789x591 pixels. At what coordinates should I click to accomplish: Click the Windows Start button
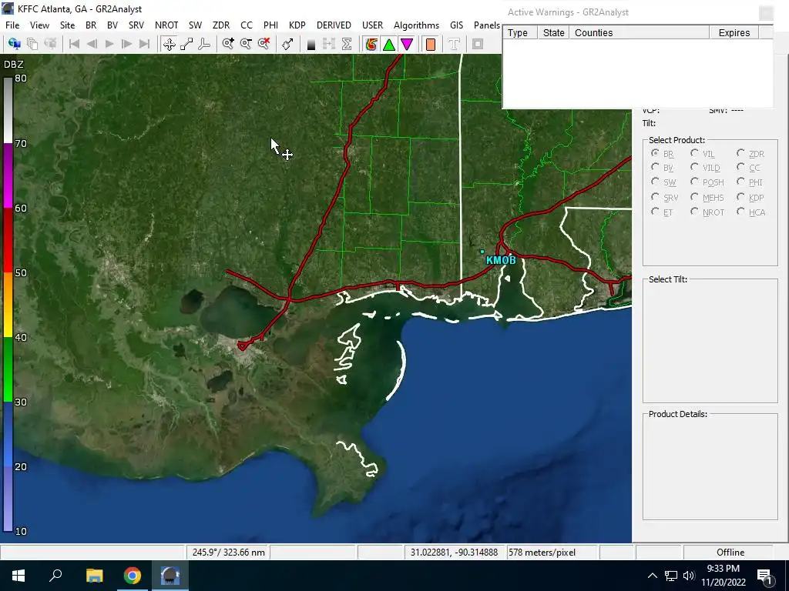click(18, 576)
